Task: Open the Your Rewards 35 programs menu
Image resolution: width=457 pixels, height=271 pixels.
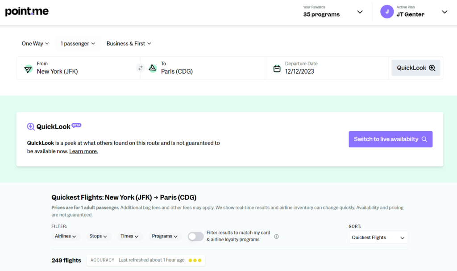Action: click(360, 12)
